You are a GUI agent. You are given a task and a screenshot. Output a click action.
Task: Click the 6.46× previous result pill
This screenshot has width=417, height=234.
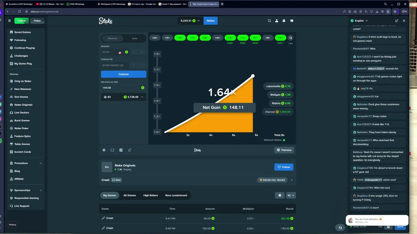[x=230, y=38]
